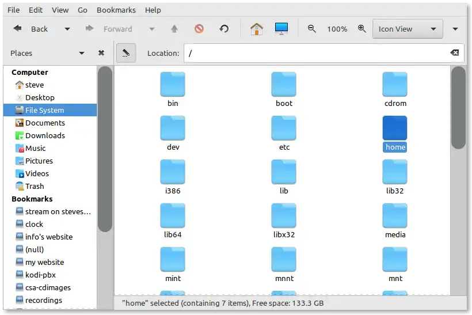The height and width of the screenshot is (315, 472).
Task: Select the i386 folder icon
Action: coord(173,172)
